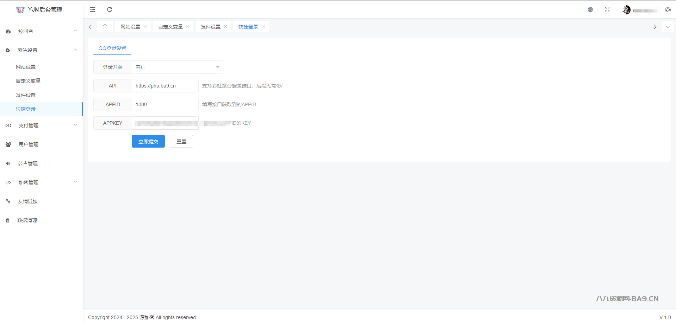The image size is (676, 324).
Task: Close the 自定义变量 tab
Action: tap(188, 27)
